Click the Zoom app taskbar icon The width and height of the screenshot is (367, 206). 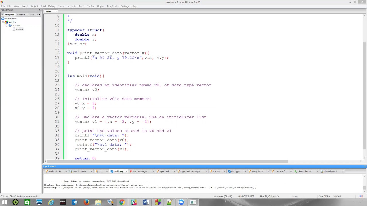pos(181,202)
